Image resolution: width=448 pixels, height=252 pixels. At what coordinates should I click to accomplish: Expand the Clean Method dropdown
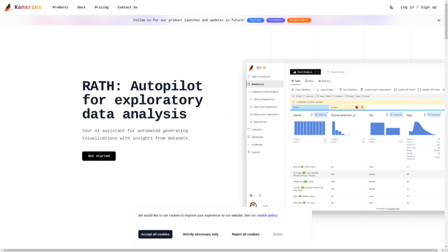pyautogui.click(x=303, y=90)
